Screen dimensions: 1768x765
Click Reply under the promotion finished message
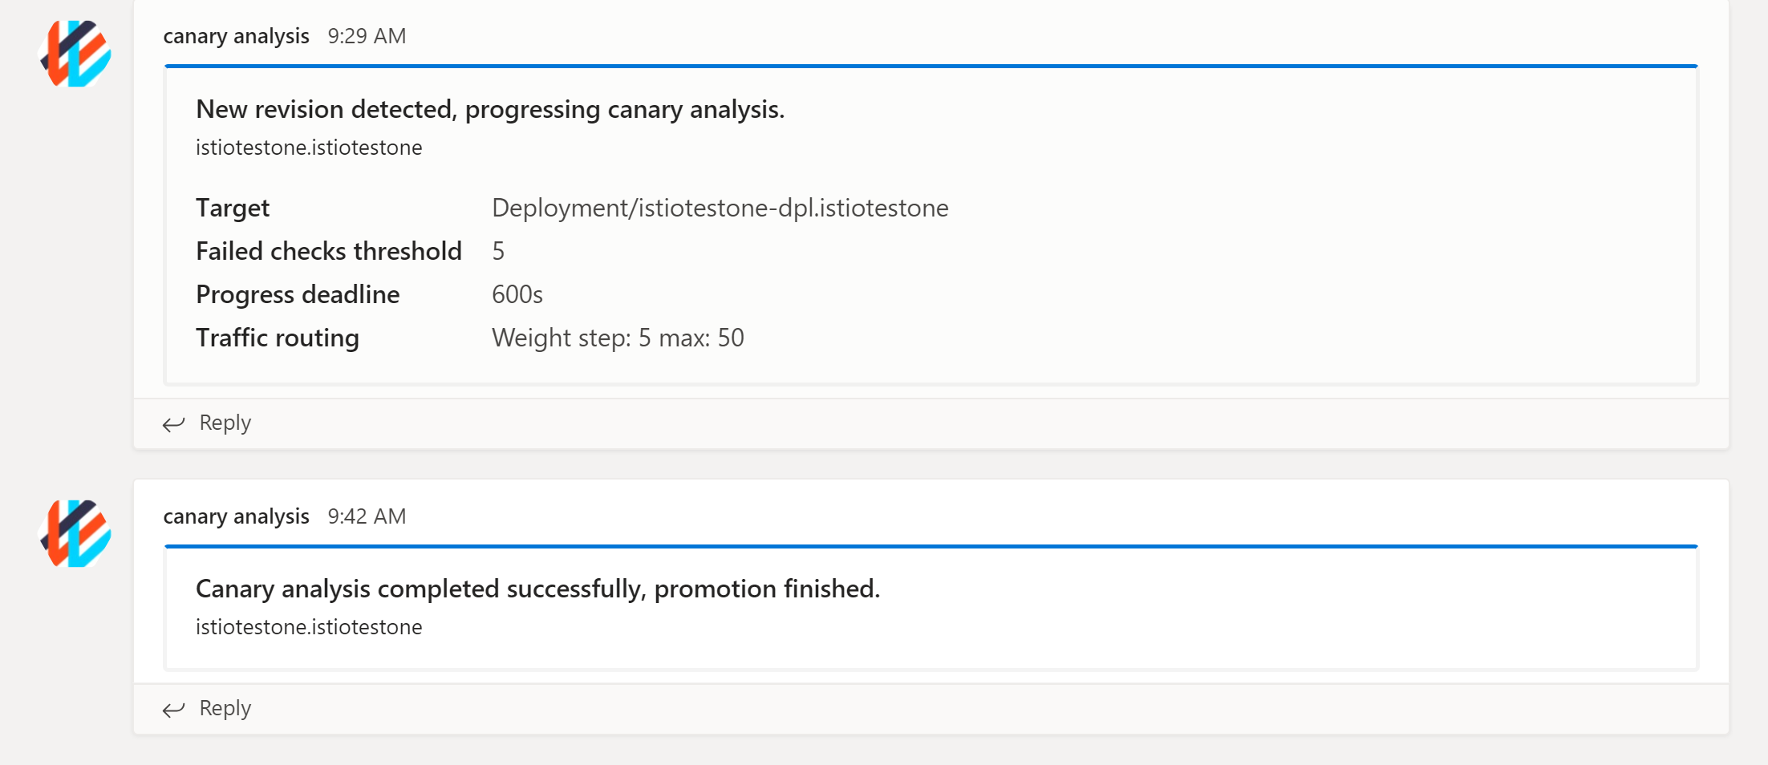coord(225,708)
